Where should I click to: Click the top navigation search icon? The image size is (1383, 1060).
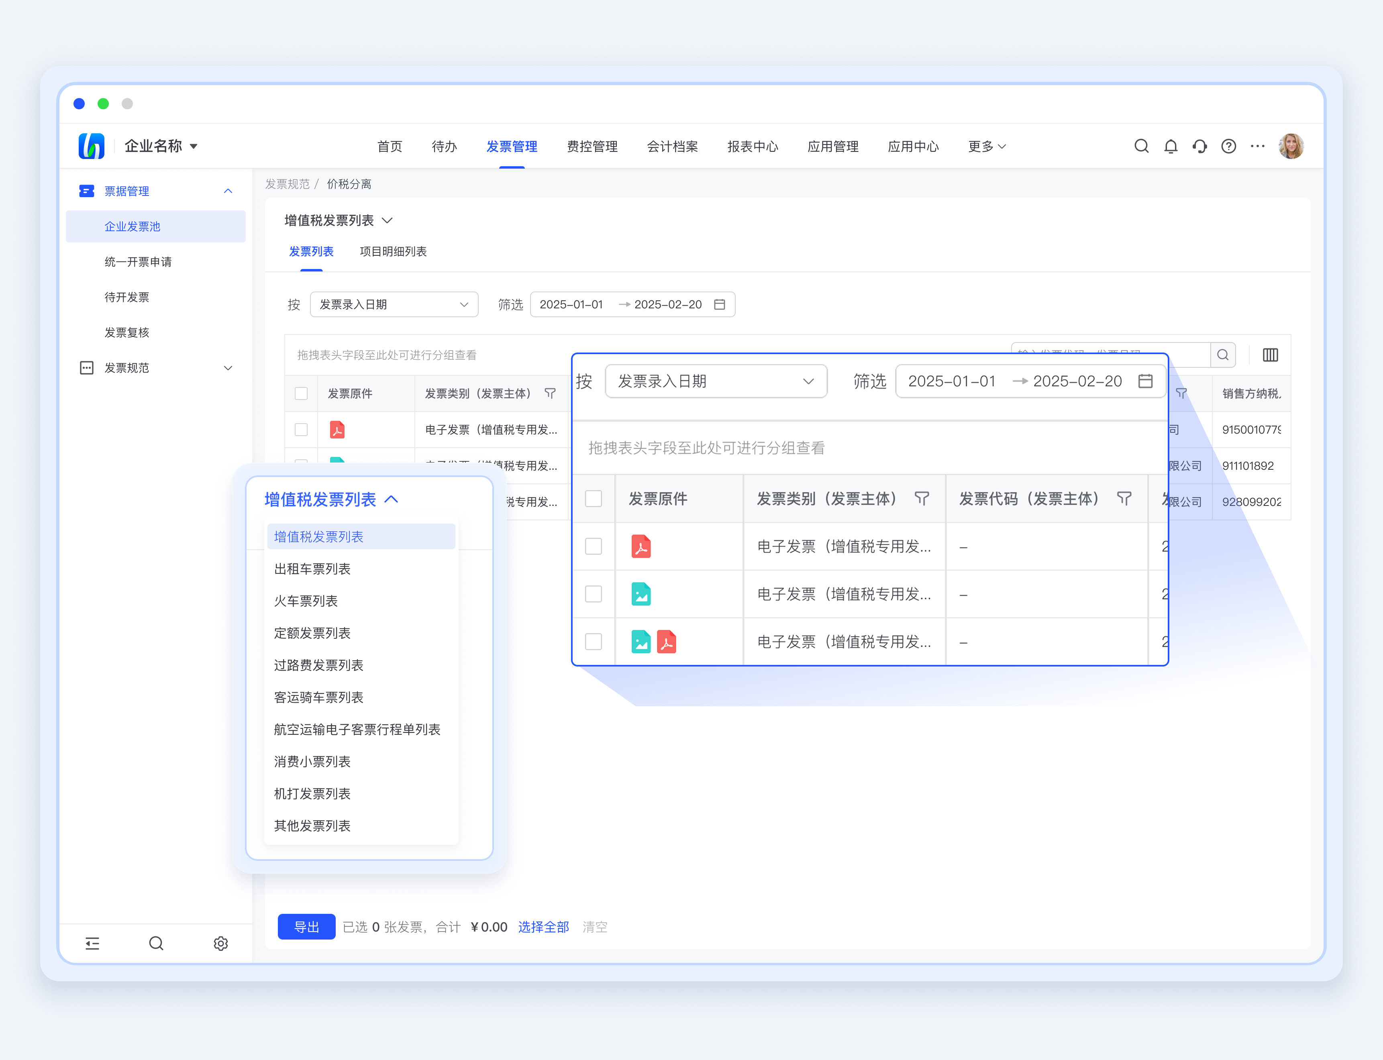pyautogui.click(x=1141, y=147)
